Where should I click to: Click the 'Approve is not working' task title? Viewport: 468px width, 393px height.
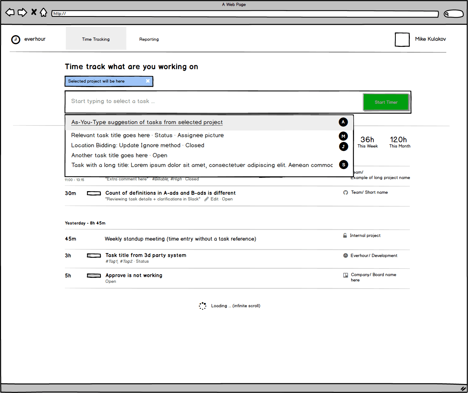click(x=134, y=275)
